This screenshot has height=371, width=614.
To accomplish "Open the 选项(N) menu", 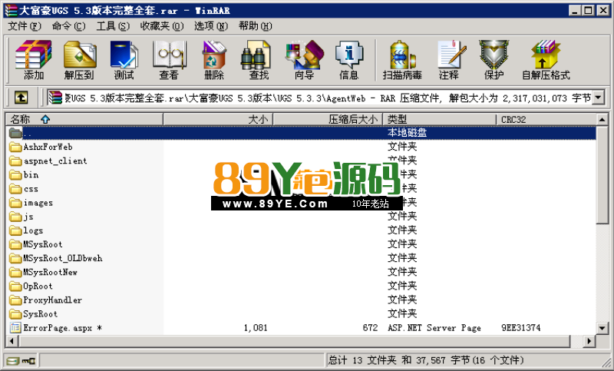I will point(211,26).
